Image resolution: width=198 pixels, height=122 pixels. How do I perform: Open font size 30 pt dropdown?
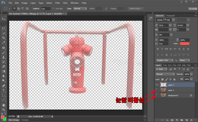(170, 25)
